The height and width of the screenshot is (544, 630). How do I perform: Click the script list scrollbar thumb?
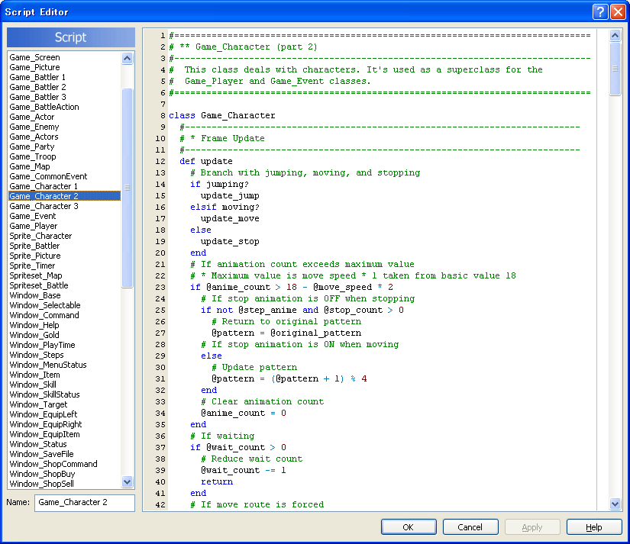click(127, 188)
